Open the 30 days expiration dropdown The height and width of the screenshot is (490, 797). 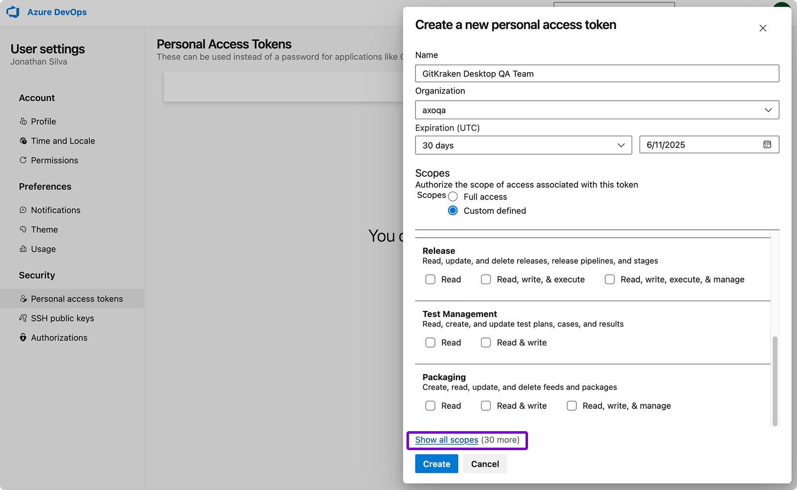(523, 145)
